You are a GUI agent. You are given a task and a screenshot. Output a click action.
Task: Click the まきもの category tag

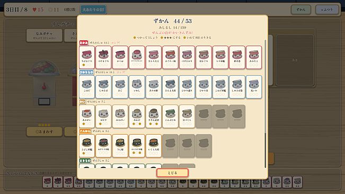85,161
